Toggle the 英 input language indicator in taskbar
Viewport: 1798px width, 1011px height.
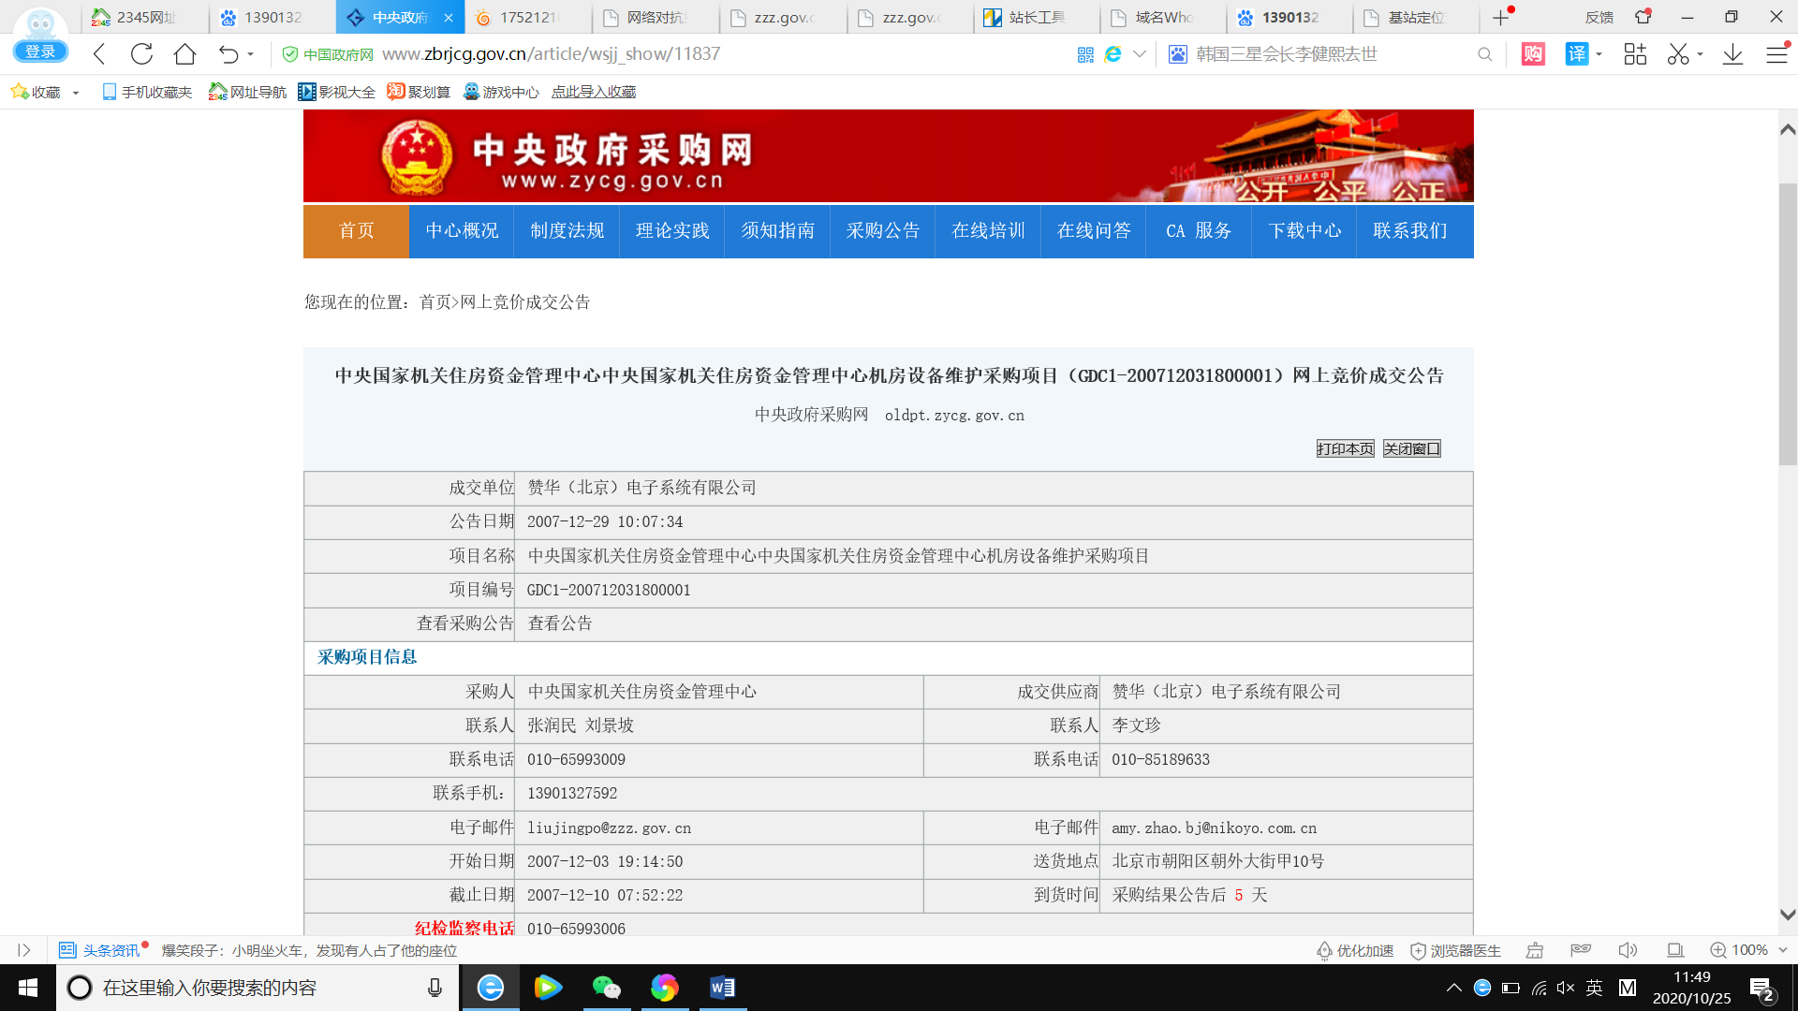coord(1595,988)
